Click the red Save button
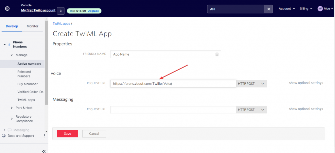This screenshot has width=335, height=153. point(67,134)
